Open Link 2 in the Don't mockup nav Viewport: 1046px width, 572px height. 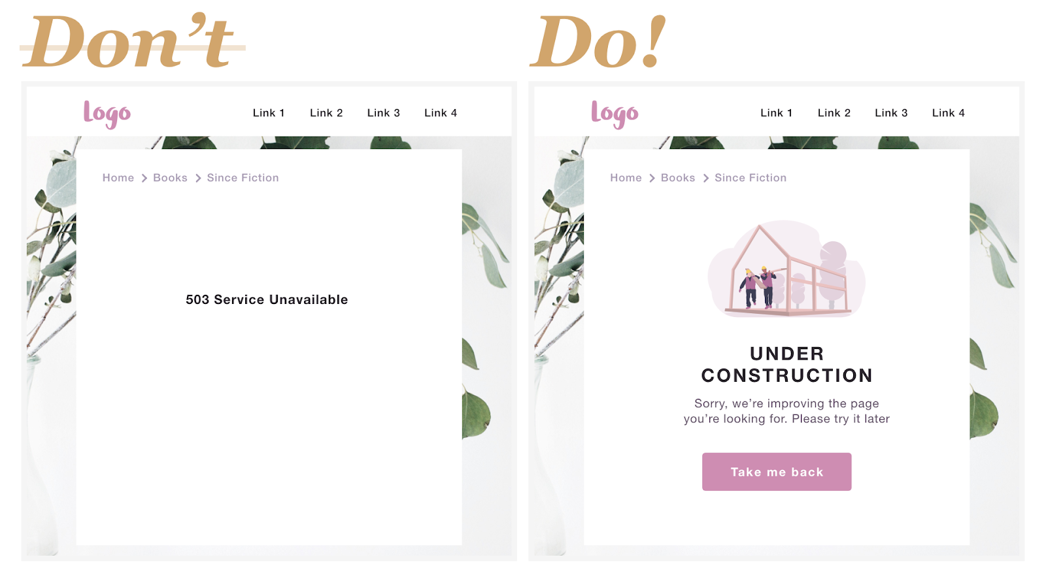[x=326, y=113]
